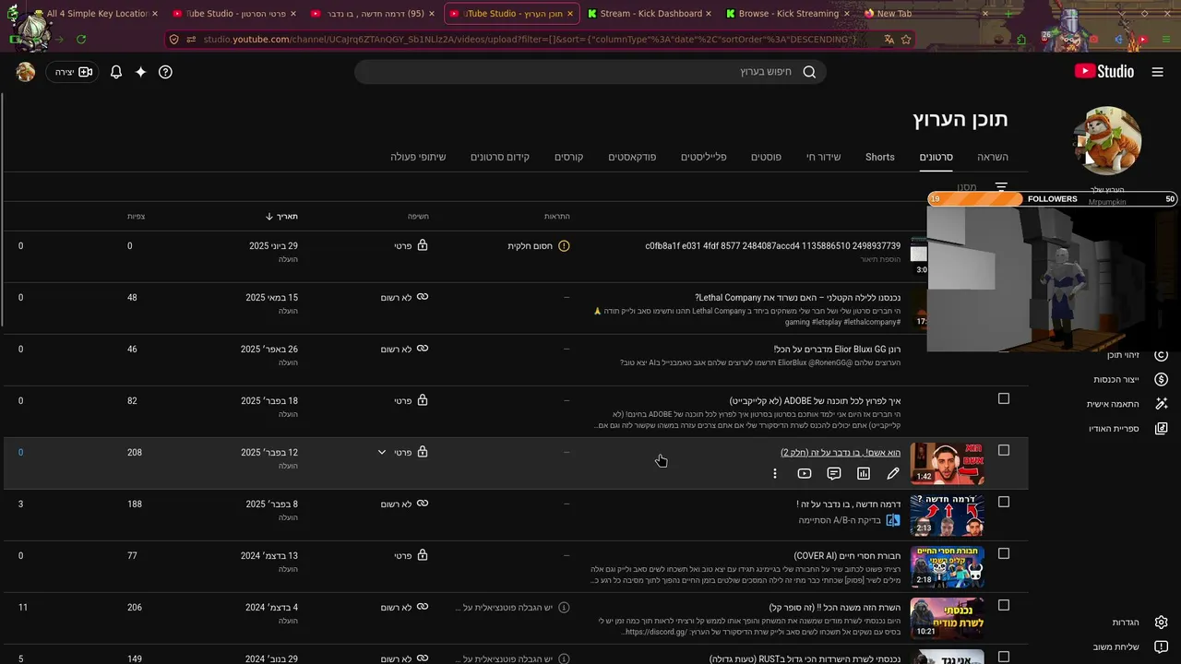
Task: Switch to the קורסים (Courses) tab
Action: coord(568,157)
